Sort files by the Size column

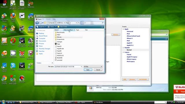point(86,30)
